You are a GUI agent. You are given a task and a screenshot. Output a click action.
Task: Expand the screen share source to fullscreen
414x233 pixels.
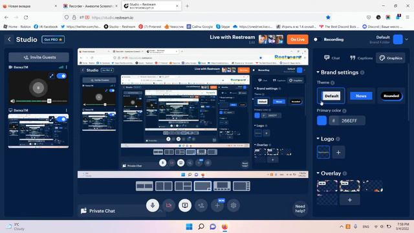tap(52, 119)
